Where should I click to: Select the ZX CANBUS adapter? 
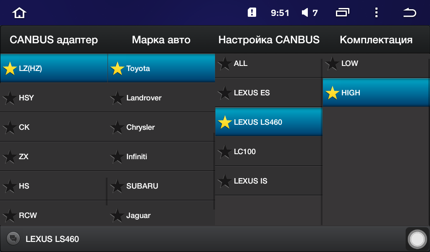pos(54,157)
